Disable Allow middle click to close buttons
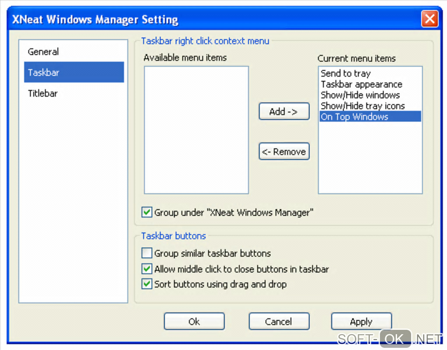The height and width of the screenshot is (350, 447). pyautogui.click(x=147, y=269)
